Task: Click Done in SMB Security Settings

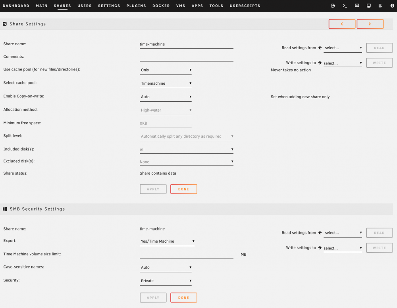Action: click(183, 298)
